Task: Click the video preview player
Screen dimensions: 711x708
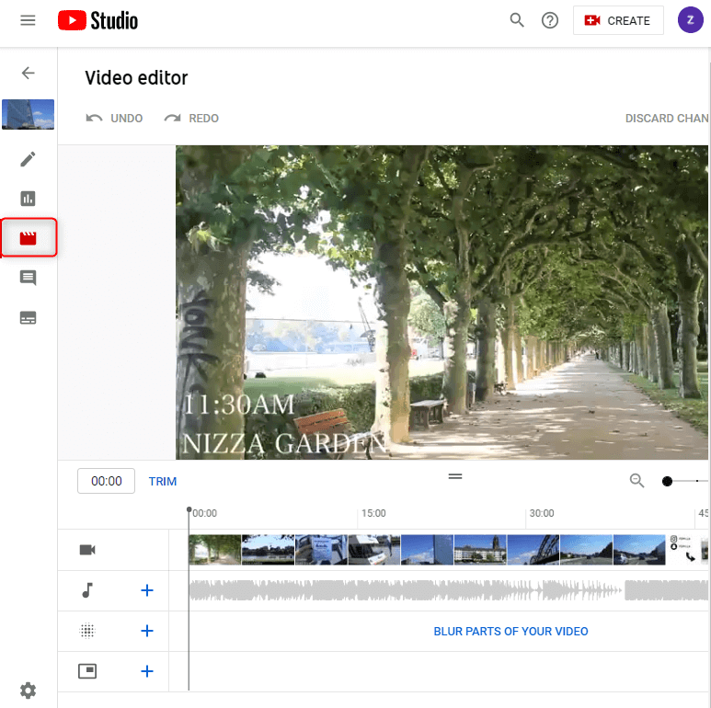Action: (442, 303)
